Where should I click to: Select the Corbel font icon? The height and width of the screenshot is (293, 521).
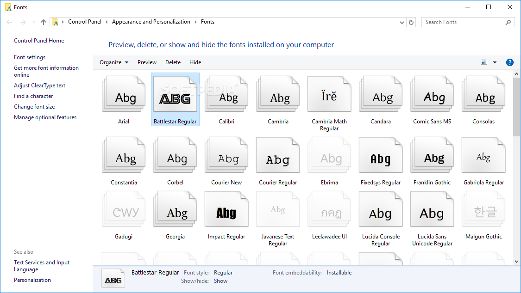(175, 155)
